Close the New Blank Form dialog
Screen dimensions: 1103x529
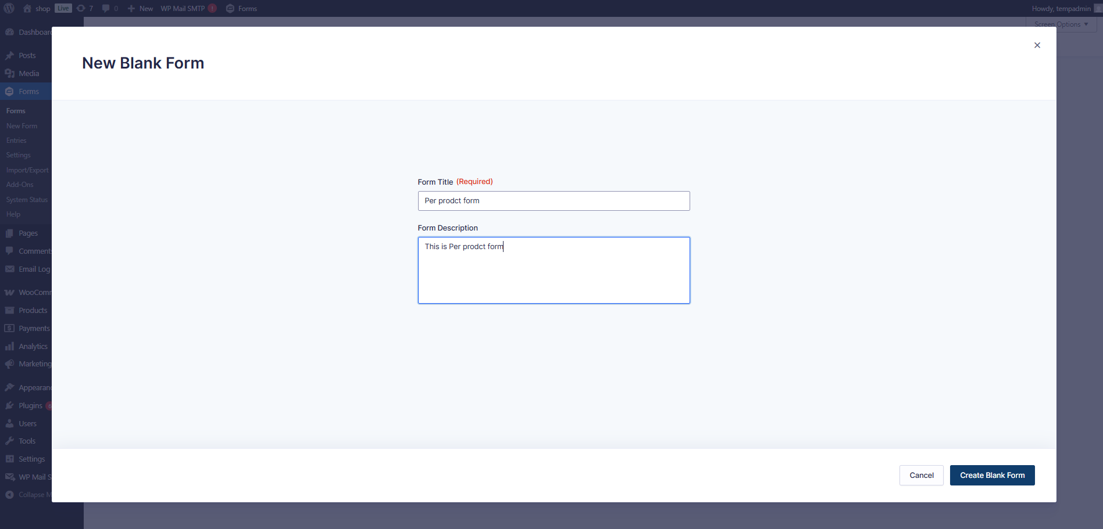(1037, 45)
